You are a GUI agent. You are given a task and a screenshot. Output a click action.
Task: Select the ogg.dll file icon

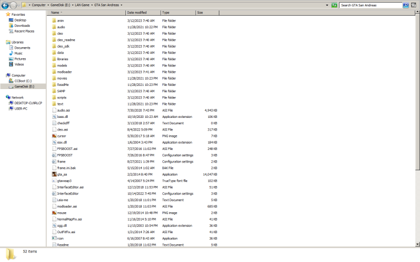tap(54, 226)
